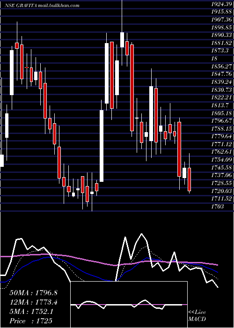Image resolution: width=234 pixels, height=328 pixels.
Task: Click the 1728.55 price label
Action: click(221, 183)
